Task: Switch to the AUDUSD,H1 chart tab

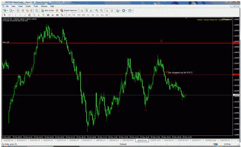Action: coord(8,140)
